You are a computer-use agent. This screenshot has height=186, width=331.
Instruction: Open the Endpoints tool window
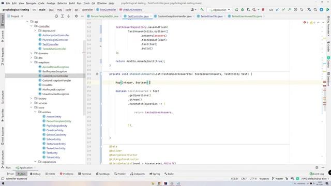138,174
